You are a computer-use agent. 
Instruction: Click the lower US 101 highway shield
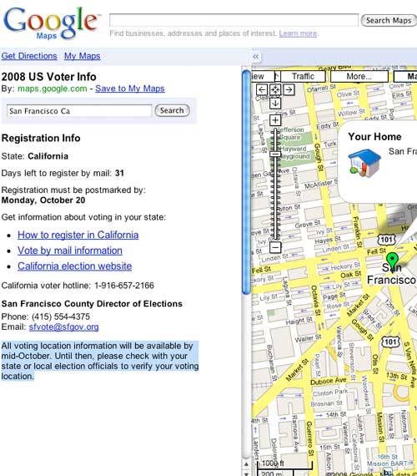coord(390,342)
